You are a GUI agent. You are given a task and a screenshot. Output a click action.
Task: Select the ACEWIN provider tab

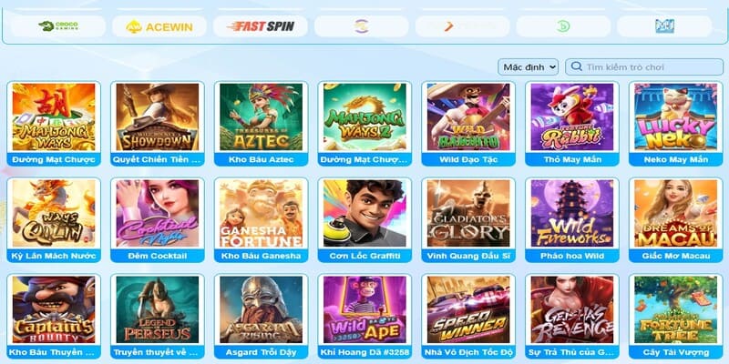[x=159, y=26]
